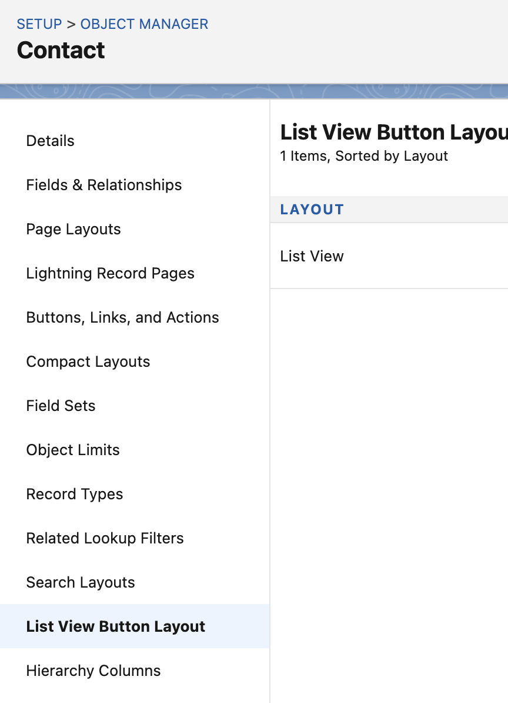Image resolution: width=508 pixels, height=703 pixels.
Task: Open the SETUP breadcrumb link
Action: pyautogui.click(x=39, y=24)
